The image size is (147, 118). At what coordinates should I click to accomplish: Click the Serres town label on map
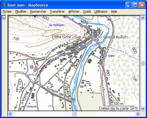pyautogui.click(x=82, y=45)
